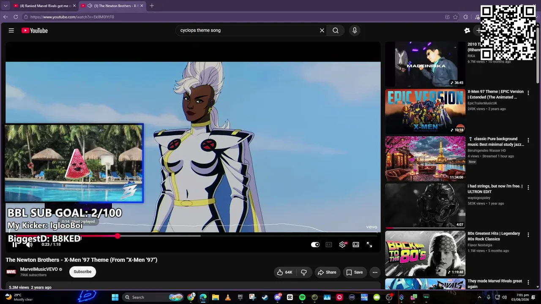Open options for classic Pure background music
This screenshot has height=304, width=541.
(x=528, y=140)
